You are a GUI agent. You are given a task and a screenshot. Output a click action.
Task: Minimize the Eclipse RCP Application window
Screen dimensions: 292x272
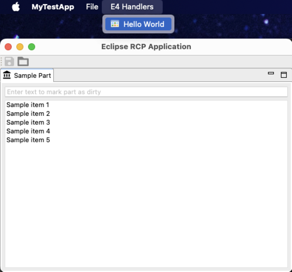20,47
